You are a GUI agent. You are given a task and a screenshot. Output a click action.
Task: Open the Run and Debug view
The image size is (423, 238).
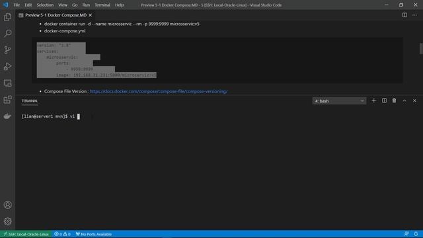[7, 66]
